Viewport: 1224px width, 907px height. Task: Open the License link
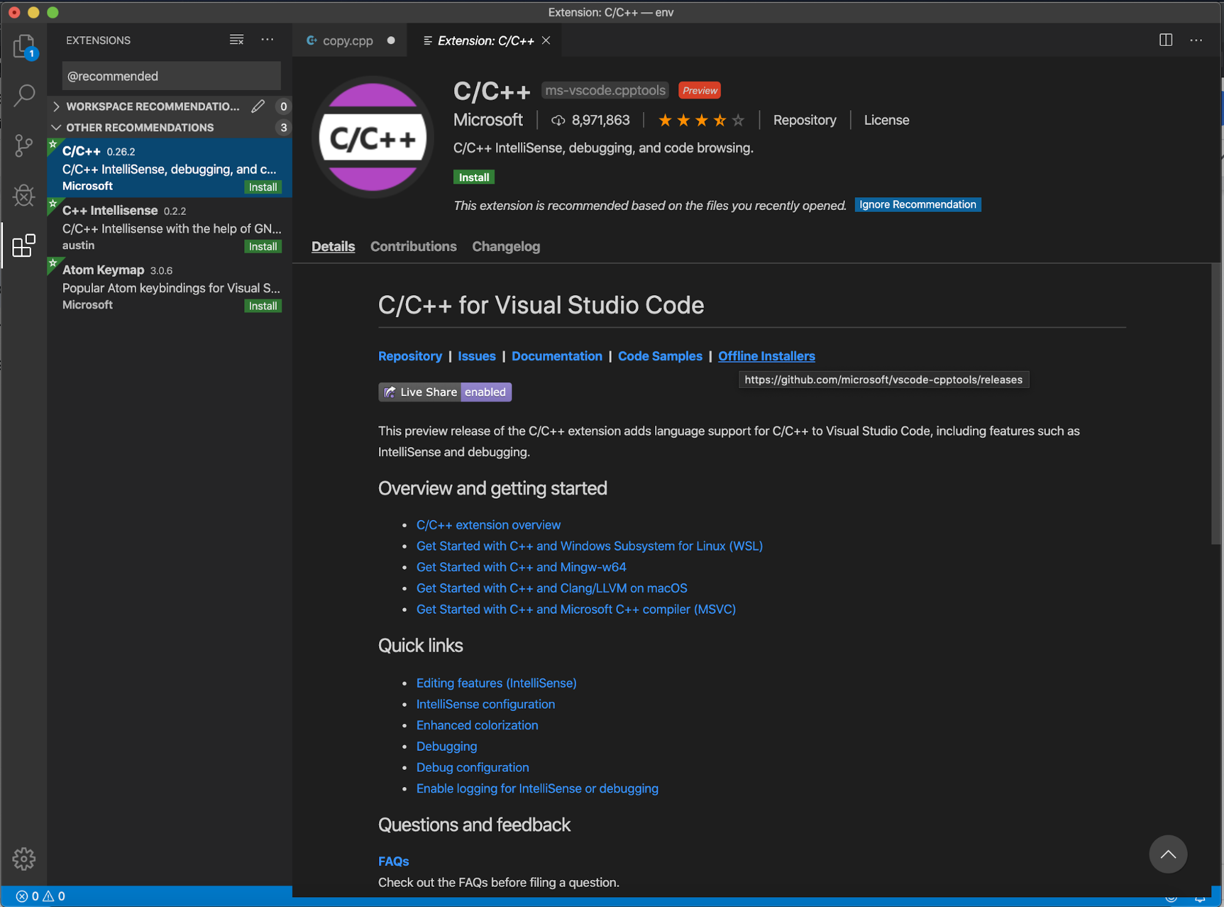pos(886,120)
